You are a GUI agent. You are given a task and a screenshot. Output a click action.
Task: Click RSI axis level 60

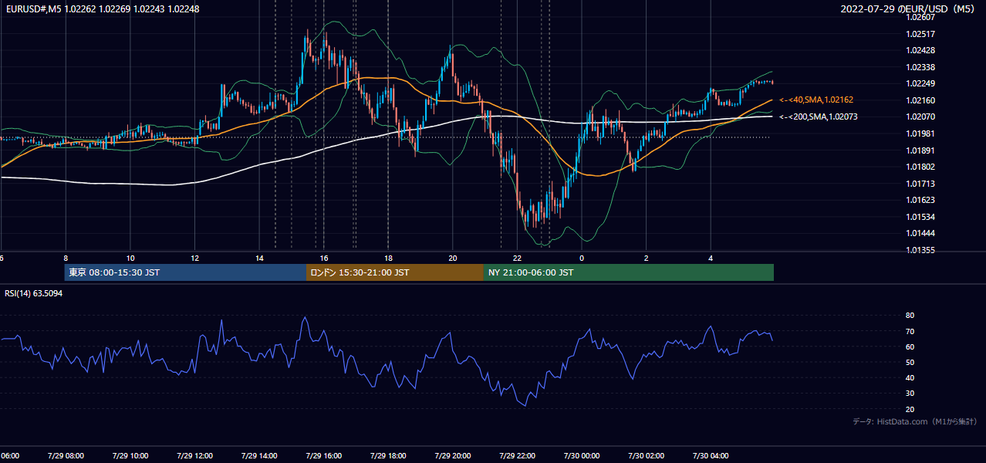coord(910,346)
